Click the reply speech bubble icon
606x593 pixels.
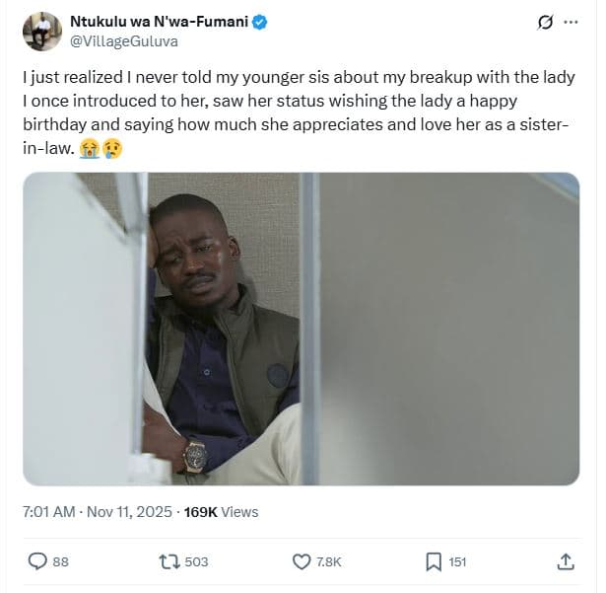pos(37,561)
